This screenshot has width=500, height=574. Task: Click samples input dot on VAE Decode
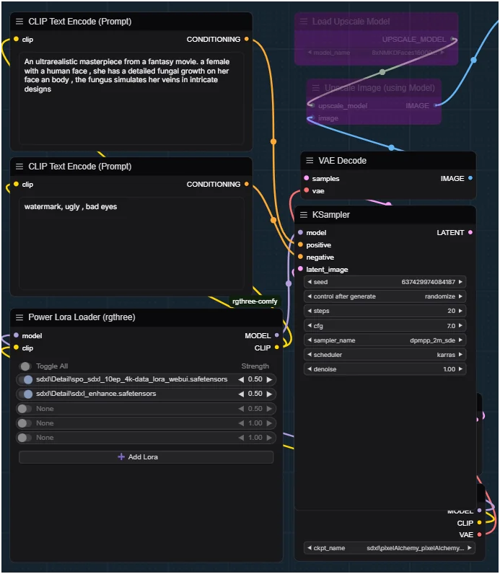point(306,178)
